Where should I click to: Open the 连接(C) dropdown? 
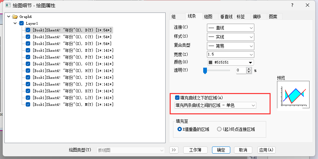coord(231,28)
